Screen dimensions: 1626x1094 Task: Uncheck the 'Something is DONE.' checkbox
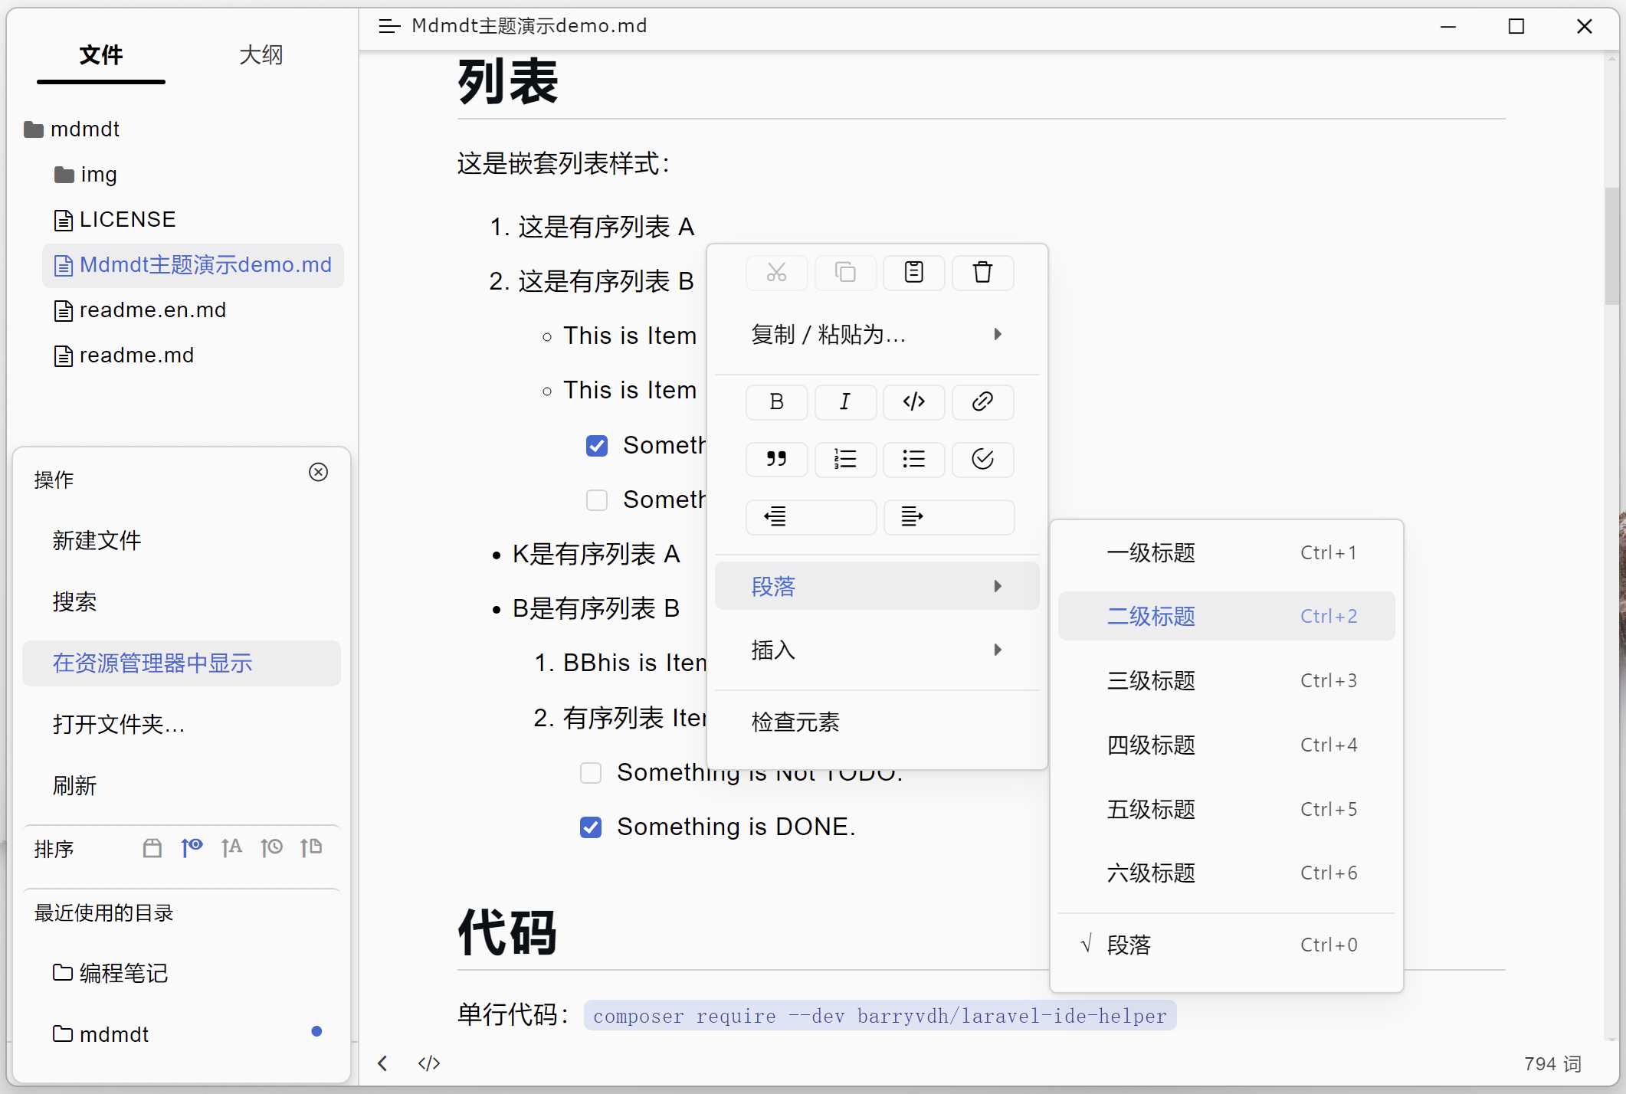coord(591,827)
